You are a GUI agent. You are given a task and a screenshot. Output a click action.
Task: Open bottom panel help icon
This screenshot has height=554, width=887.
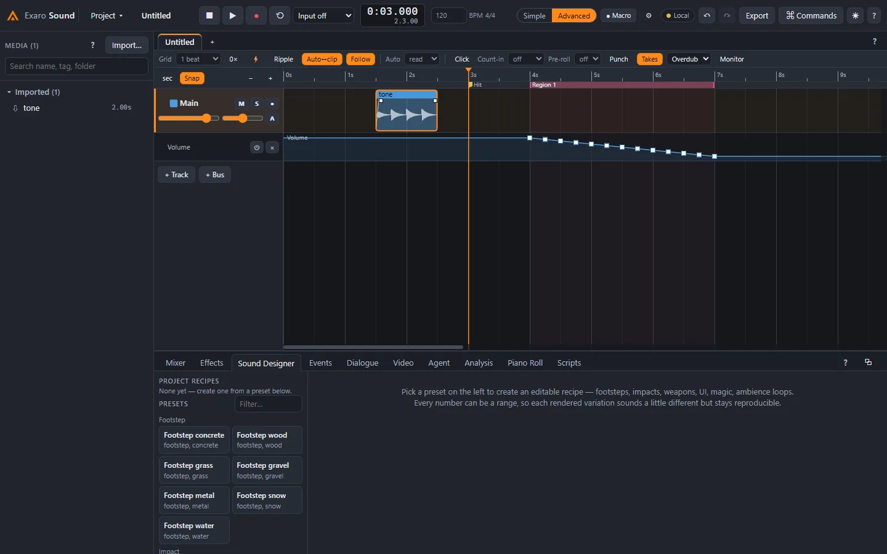845,363
